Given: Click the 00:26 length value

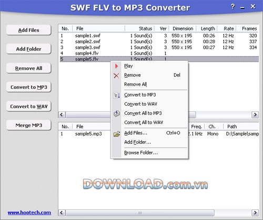Looking at the screenshot, I should point(209,36).
